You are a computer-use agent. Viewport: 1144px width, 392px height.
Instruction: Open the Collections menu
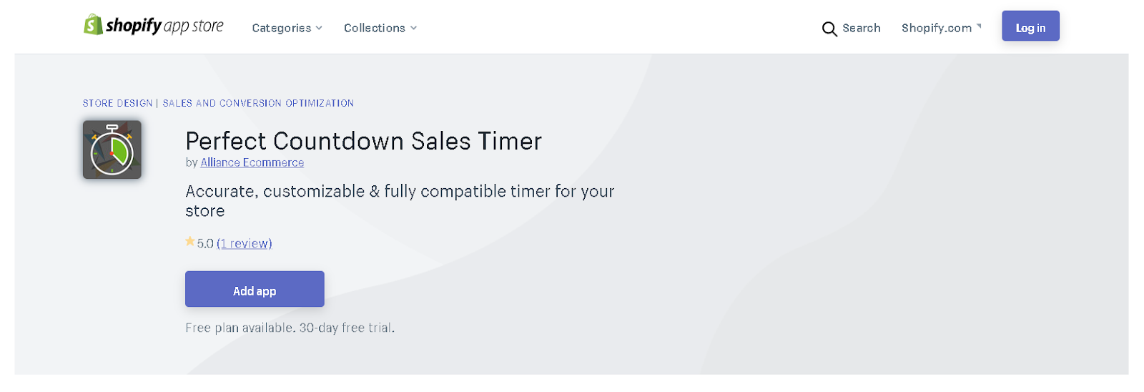[x=374, y=28]
